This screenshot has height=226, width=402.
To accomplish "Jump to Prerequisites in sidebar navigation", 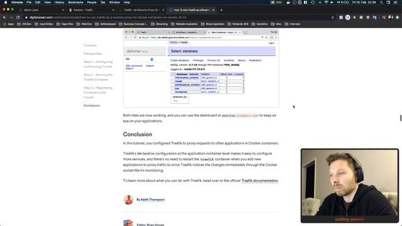I will tap(93, 53).
